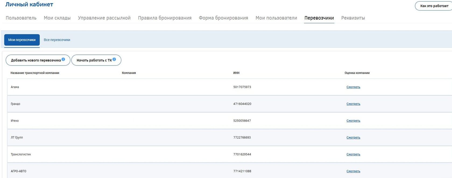
Task: Switch to Мои склады tab
Action: click(x=57, y=18)
